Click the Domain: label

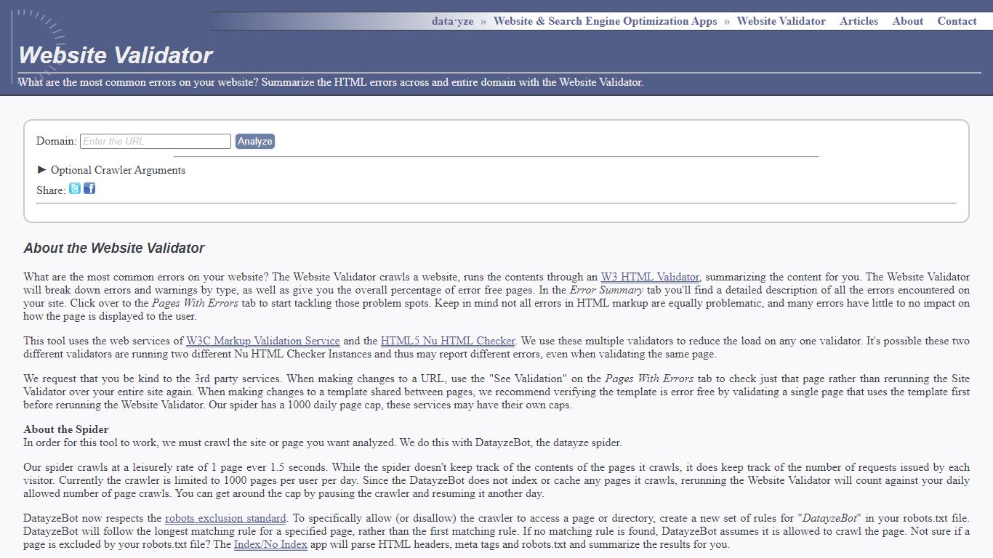coord(57,141)
